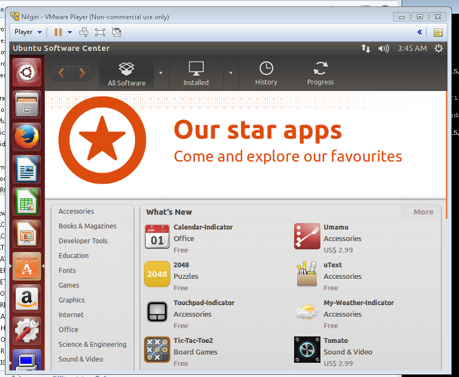Screen dimensions: 459x377
Task: Click the network indicator in the top panel
Action: (366, 48)
